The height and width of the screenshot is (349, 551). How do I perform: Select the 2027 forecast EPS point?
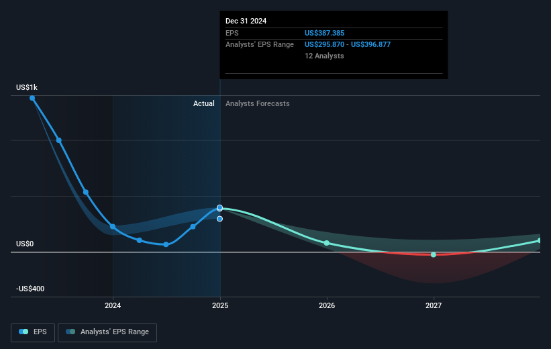(434, 255)
